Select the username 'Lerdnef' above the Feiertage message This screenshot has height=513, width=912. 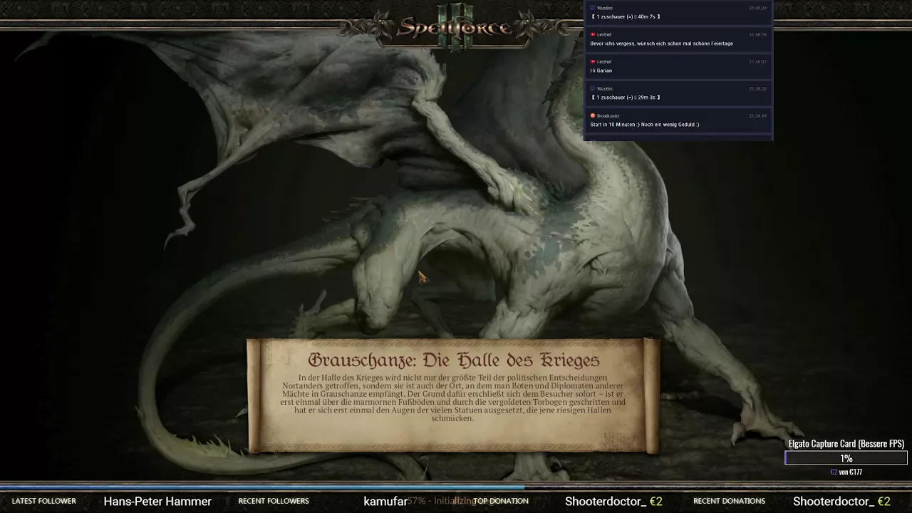604,34
